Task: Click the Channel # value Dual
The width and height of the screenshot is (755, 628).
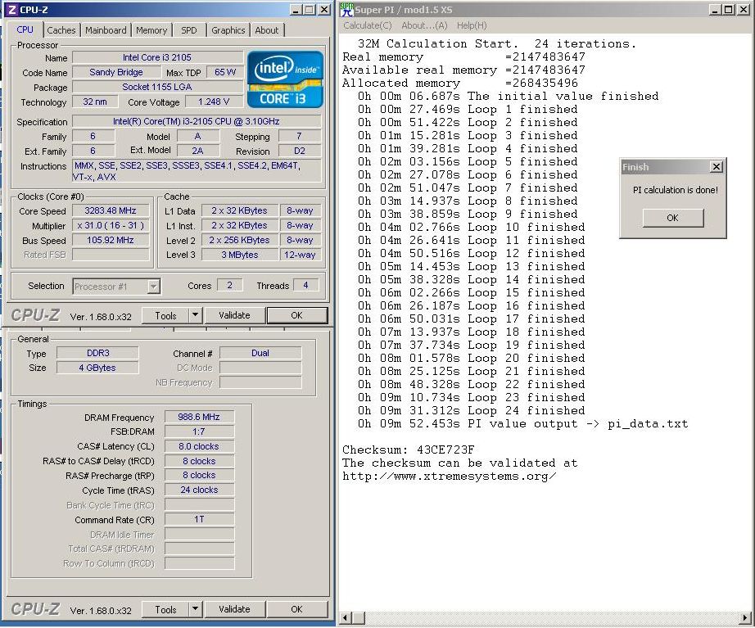Action: [260, 353]
